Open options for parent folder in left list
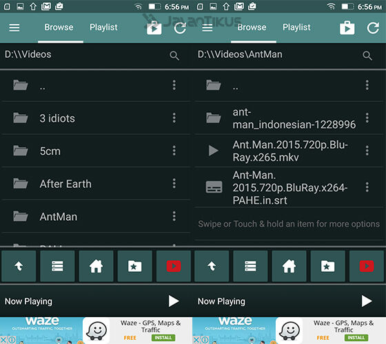The height and width of the screenshot is (344, 386). 174,85
